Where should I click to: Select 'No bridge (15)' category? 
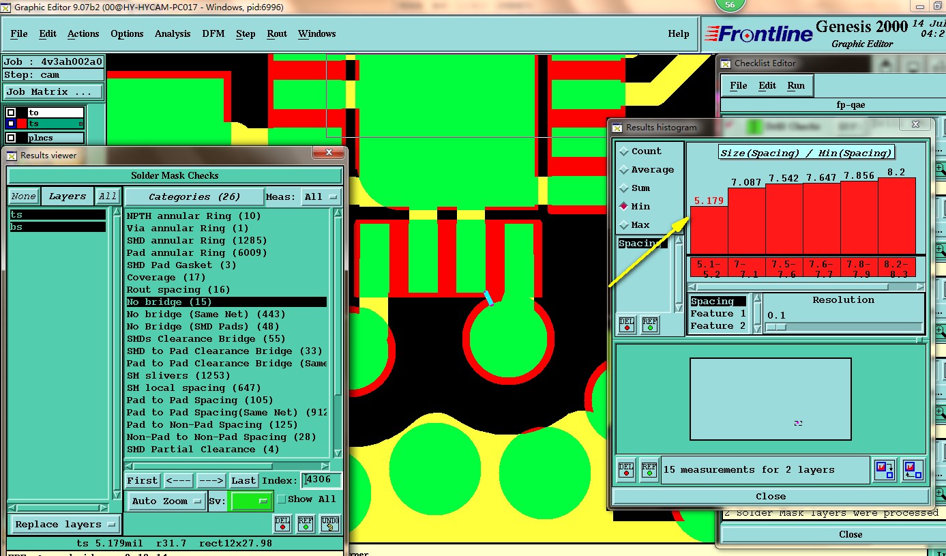[226, 302]
